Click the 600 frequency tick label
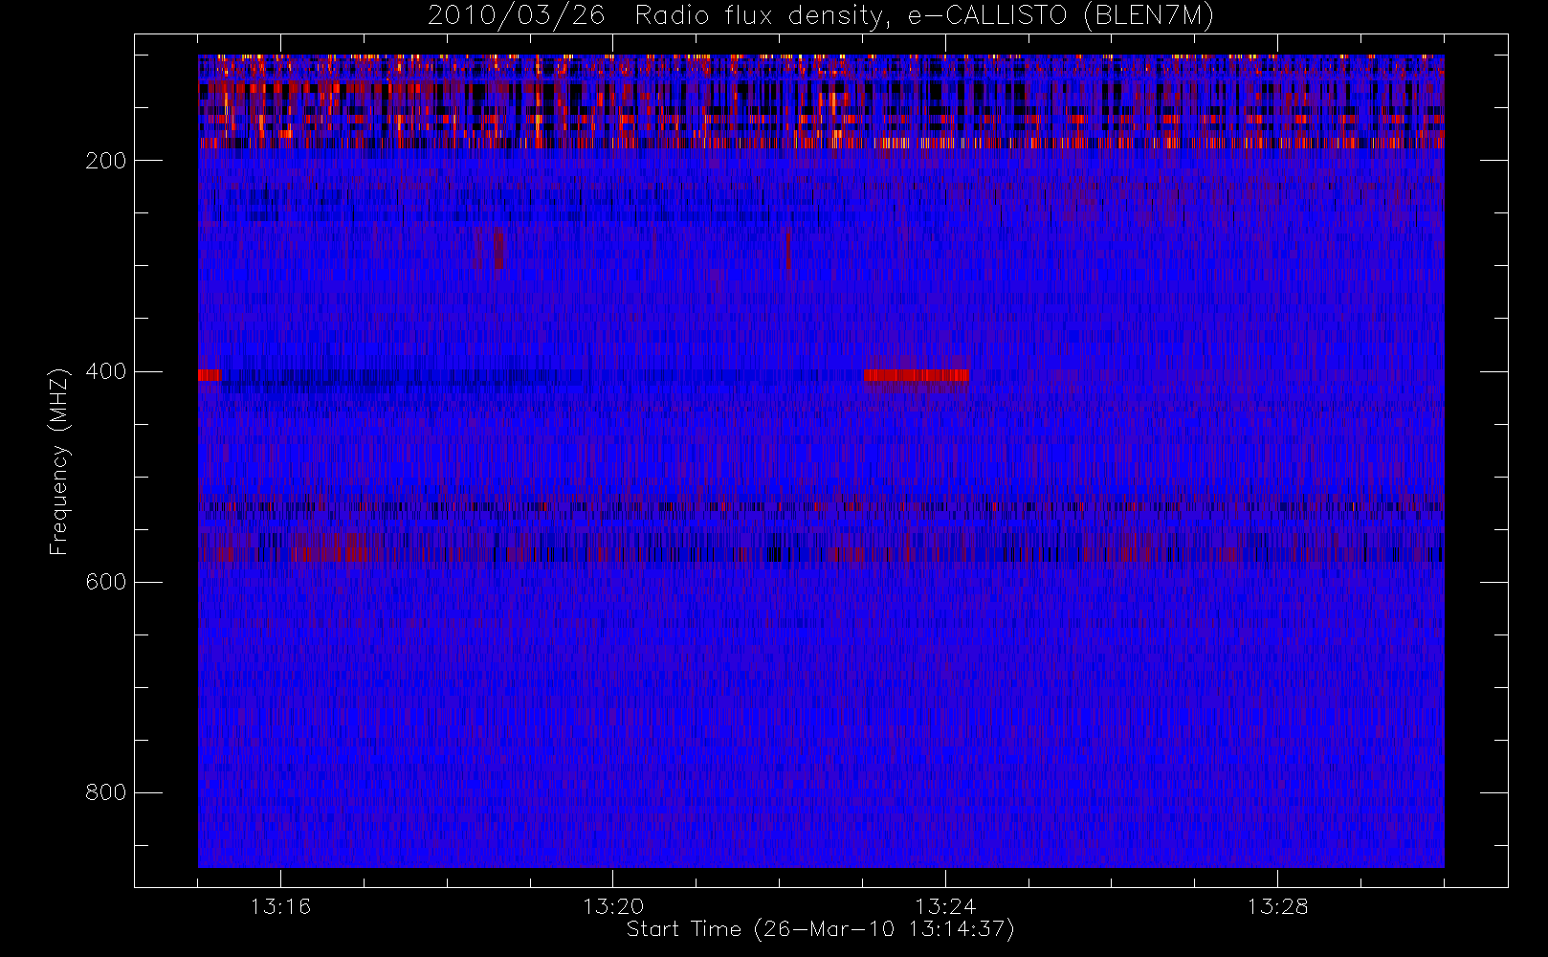The height and width of the screenshot is (957, 1548). [x=105, y=582]
